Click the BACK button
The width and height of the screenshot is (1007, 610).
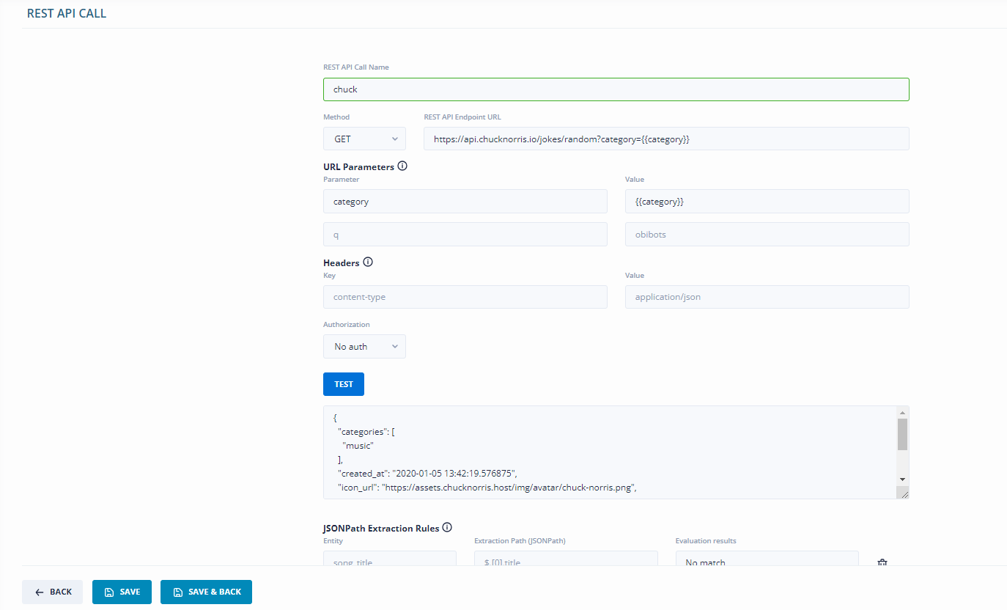53,592
